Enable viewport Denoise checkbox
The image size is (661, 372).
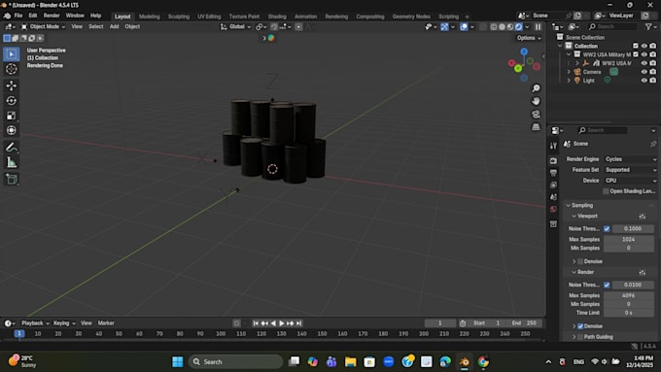[580, 261]
